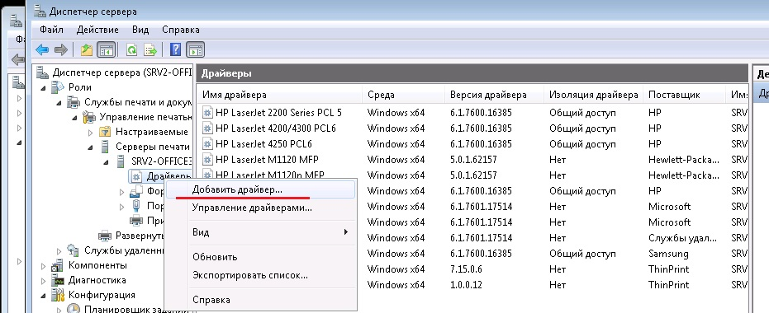Collapse the Роли tree node

pos(44,88)
